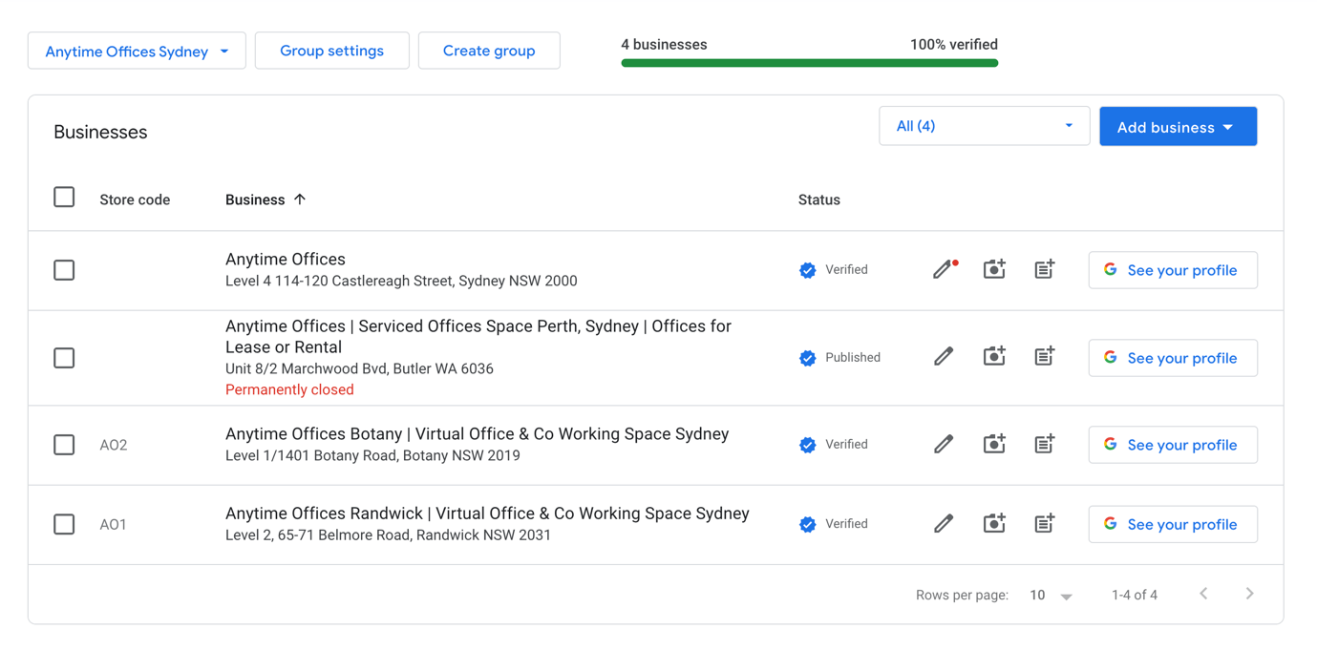
Task: Create post for Castlereagh Street Anytime Offices
Action: 1045,270
